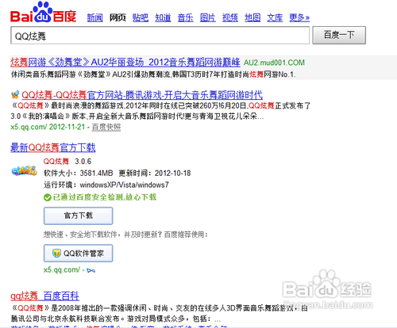The height and width of the screenshot is (328, 397).
Task: Open the 图片 tab
Action: [x=208, y=17]
